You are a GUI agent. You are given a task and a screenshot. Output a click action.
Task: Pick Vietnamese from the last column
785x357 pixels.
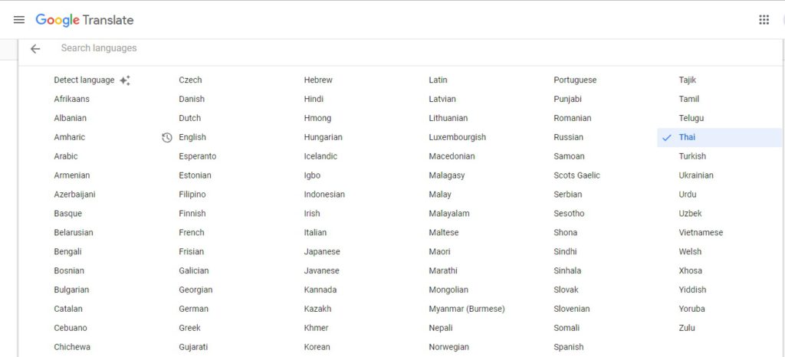point(701,233)
